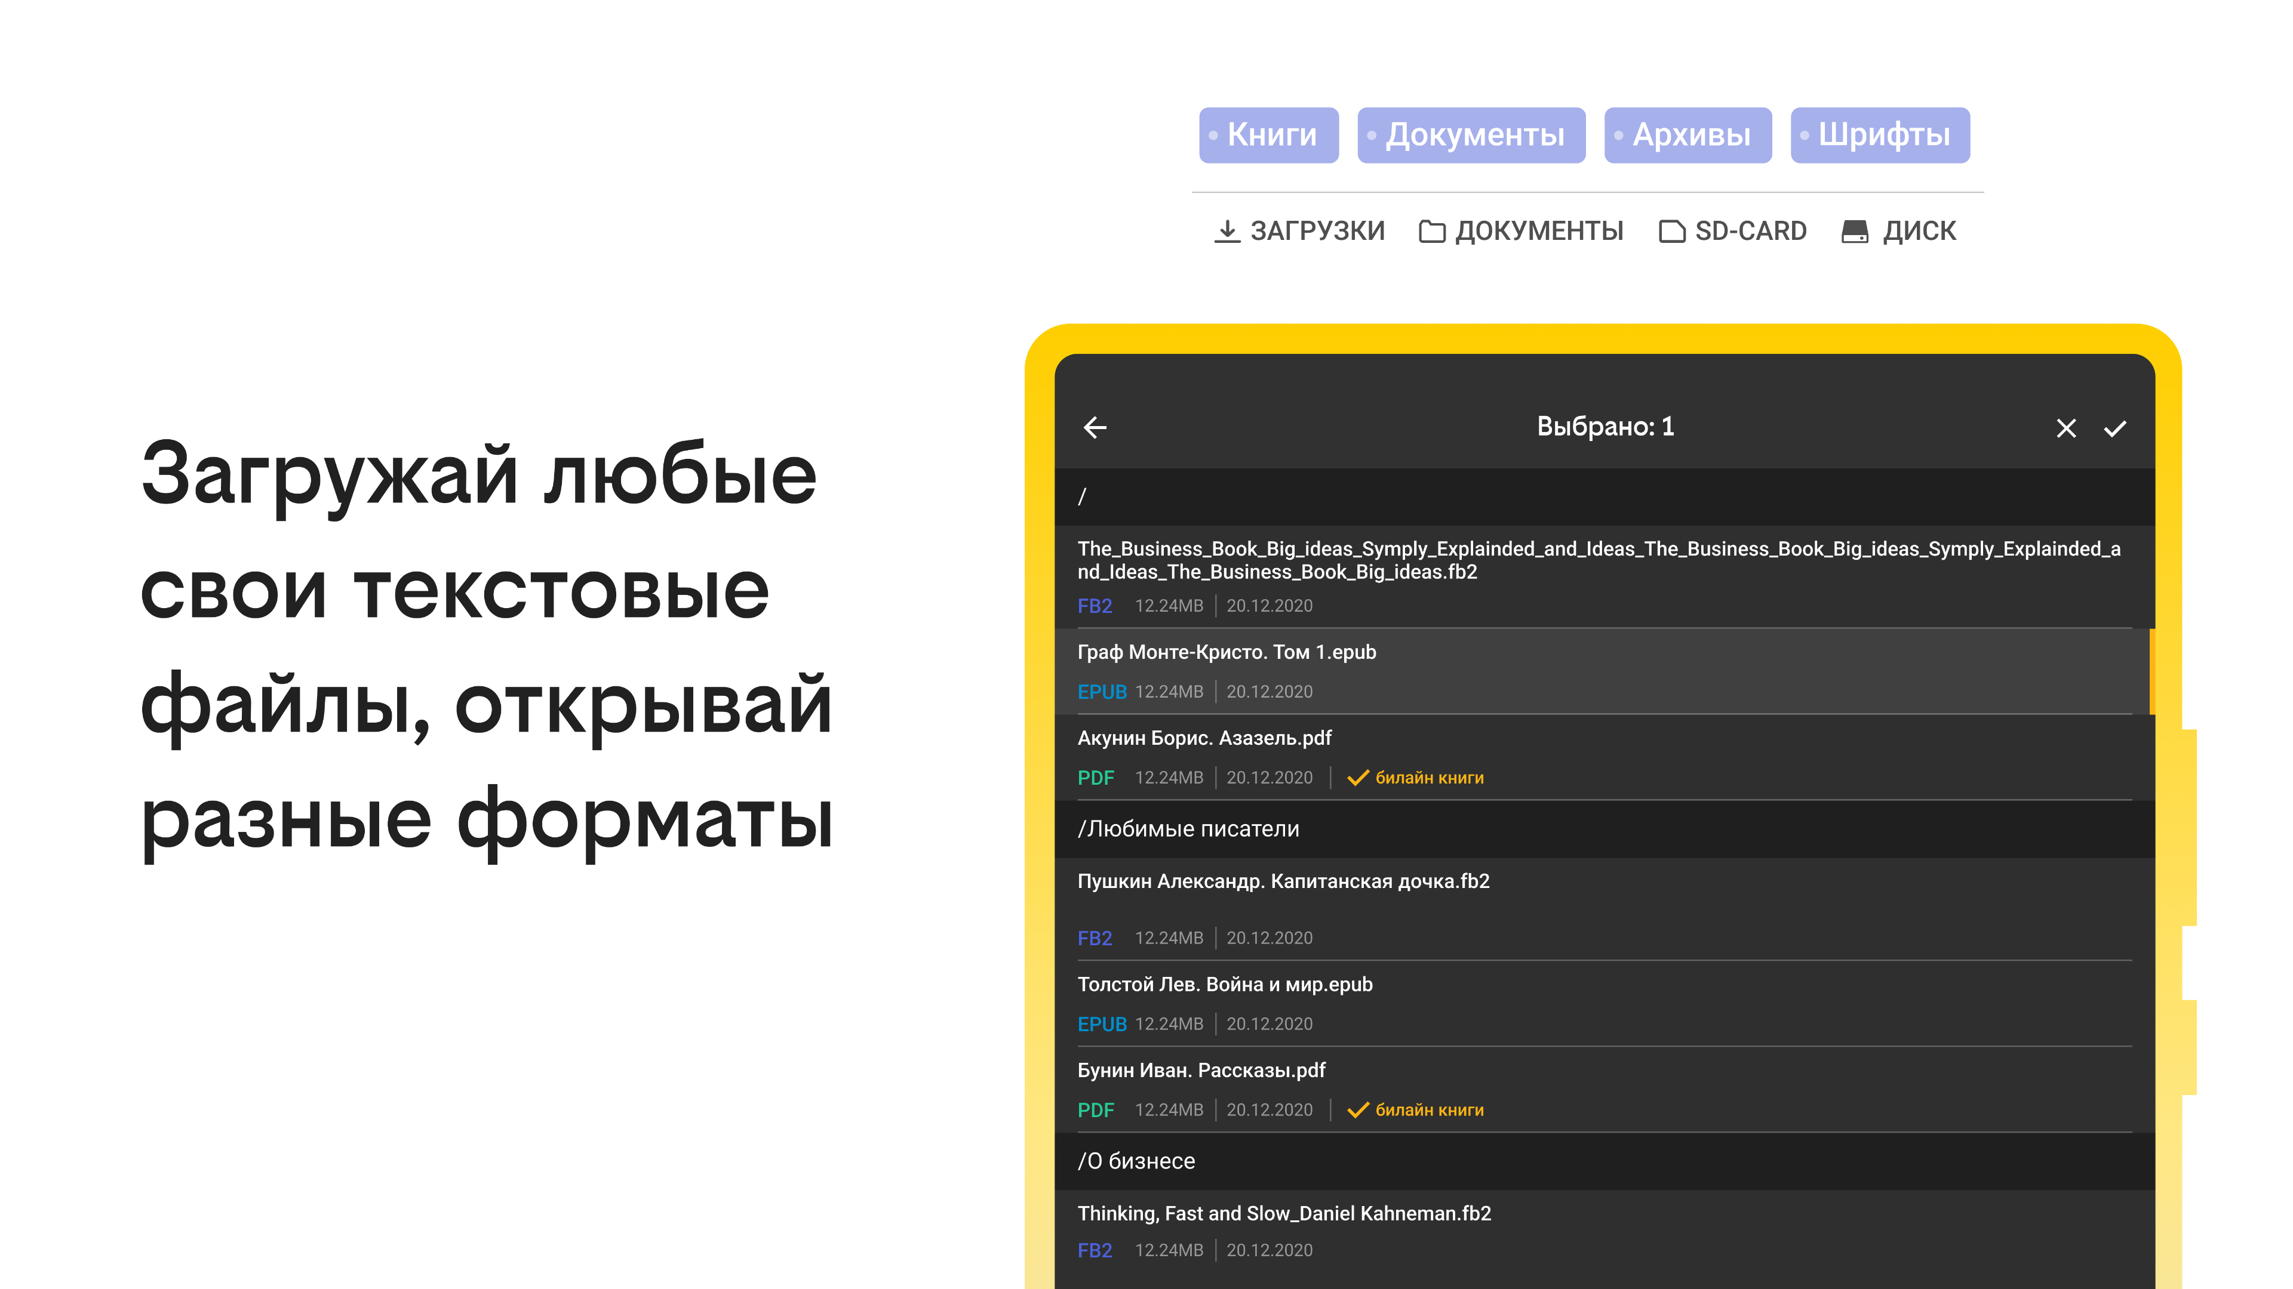This screenshot has height=1289, width=2293.
Task: Confirm selection with the checkmark icon
Action: (x=2115, y=429)
